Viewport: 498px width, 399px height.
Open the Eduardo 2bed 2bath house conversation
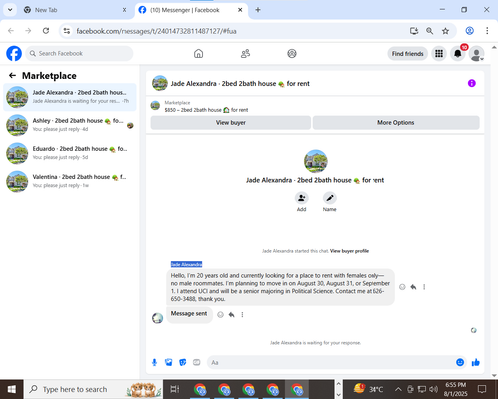click(70, 153)
